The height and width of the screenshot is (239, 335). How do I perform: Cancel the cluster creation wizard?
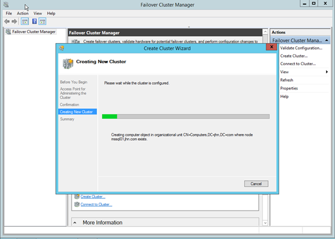256,184
